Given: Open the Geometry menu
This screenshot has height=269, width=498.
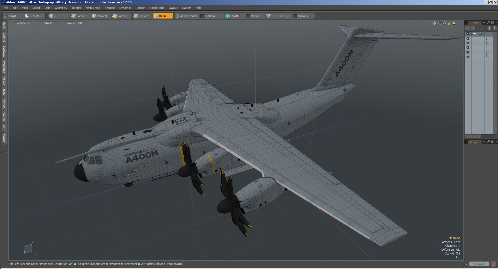Looking at the screenshot, I should coord(61,8).
